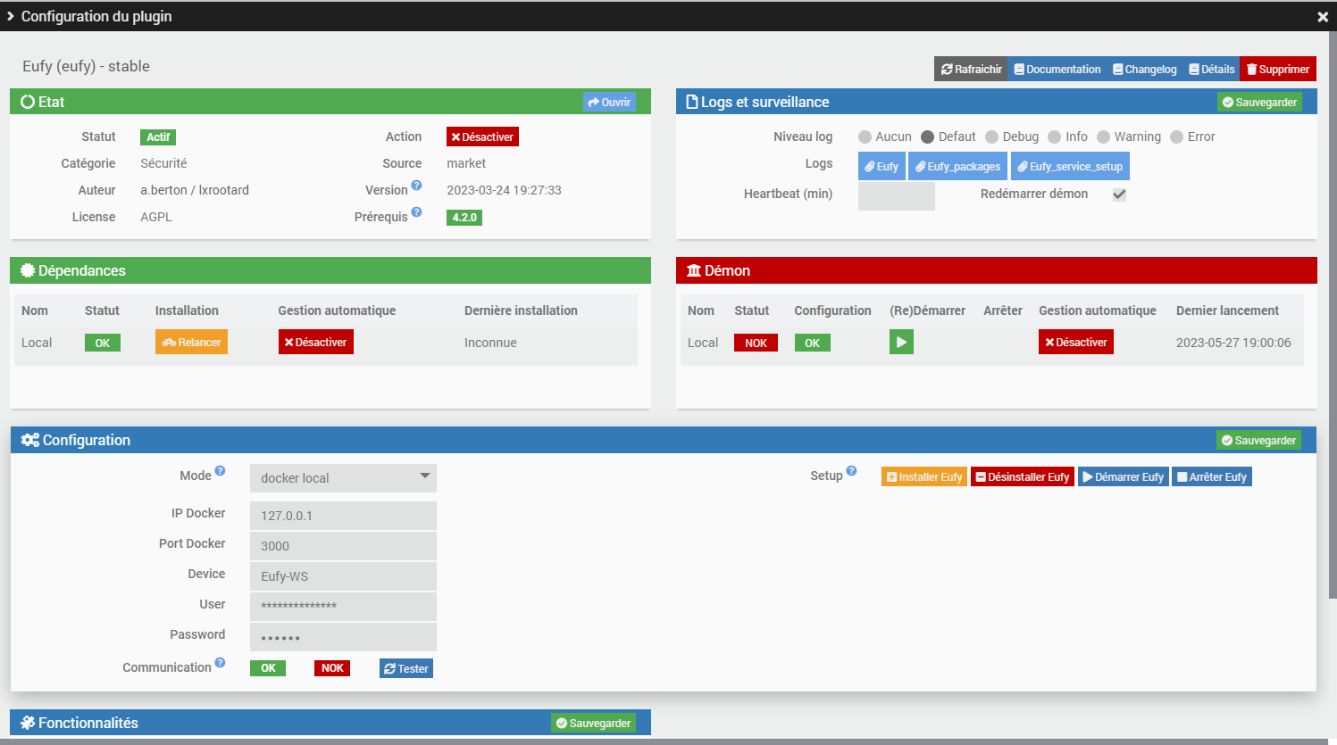Image resolution: width=1337 pixels, height=745 pixels.
Task: Select the Defaut log level
Action: [x=927, y=137]
